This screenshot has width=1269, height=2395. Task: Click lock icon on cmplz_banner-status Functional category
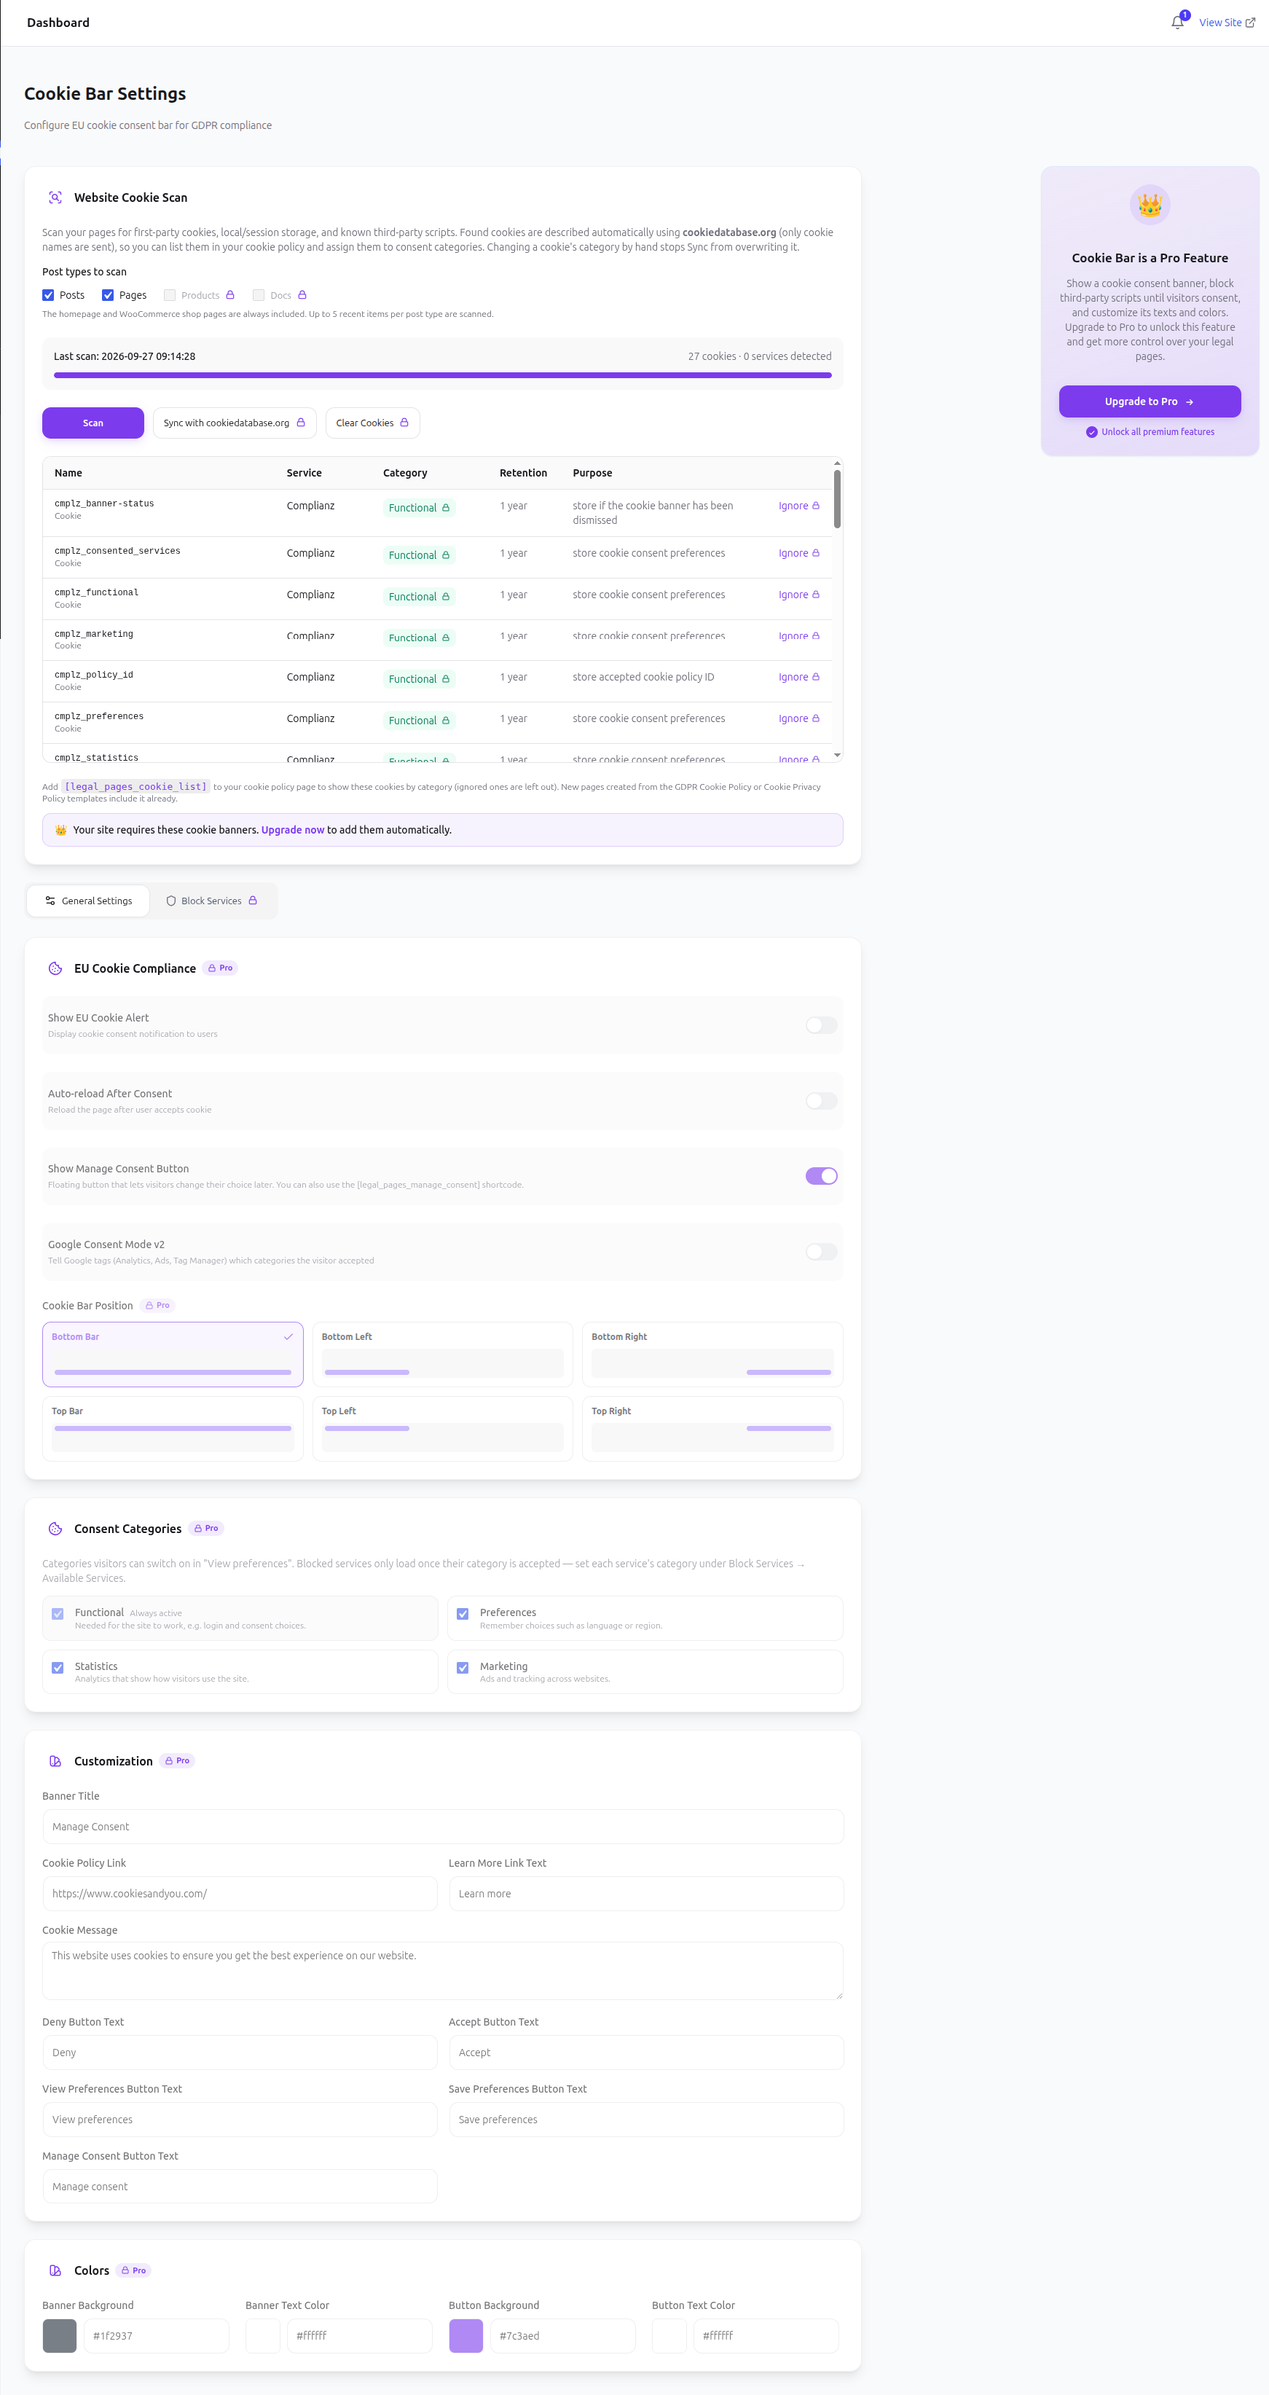[445, 508]
